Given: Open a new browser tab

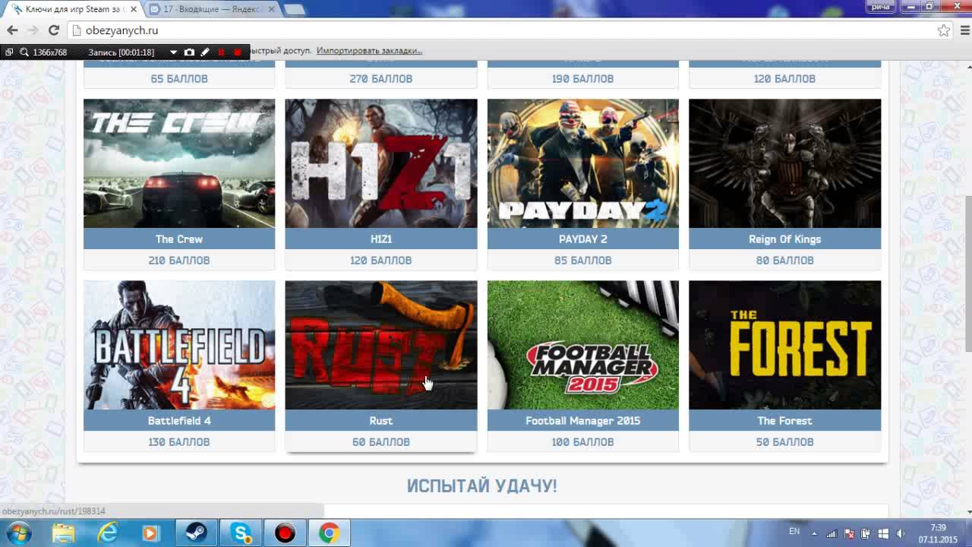Looking at the screenshot, I should (x=295, y=9).
